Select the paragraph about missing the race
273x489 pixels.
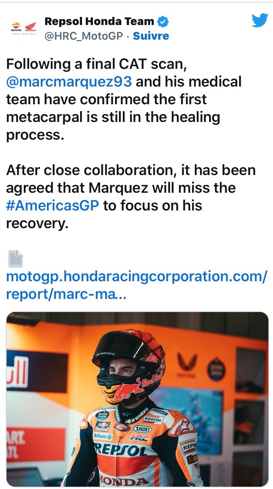coord(131,196)
